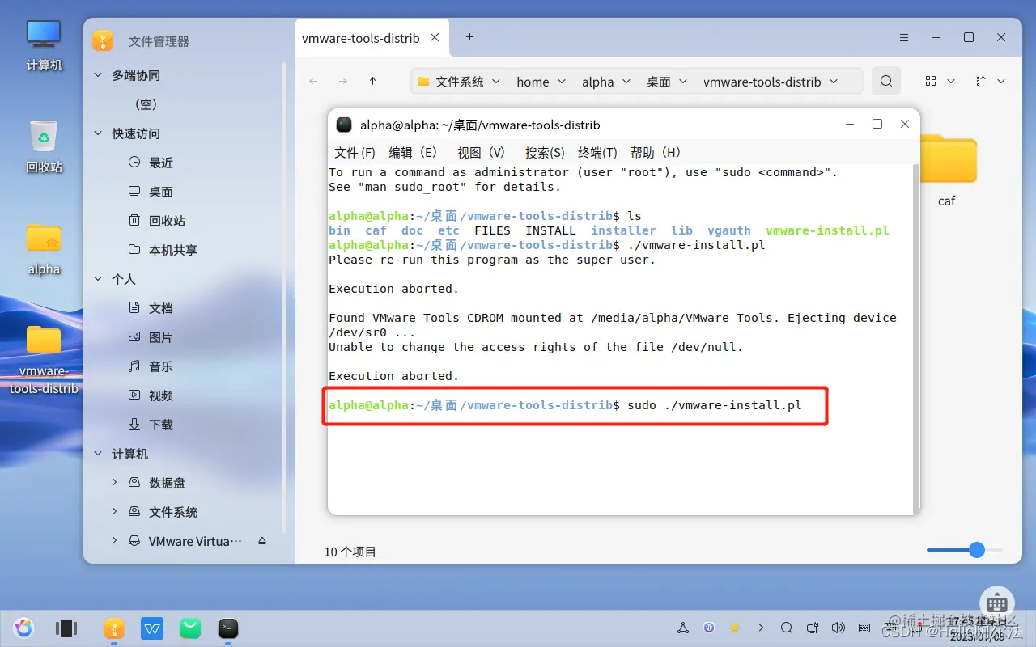Open 文件系统 breadcrumb dropdown
1036x647 pixels.
click(496, 81)
